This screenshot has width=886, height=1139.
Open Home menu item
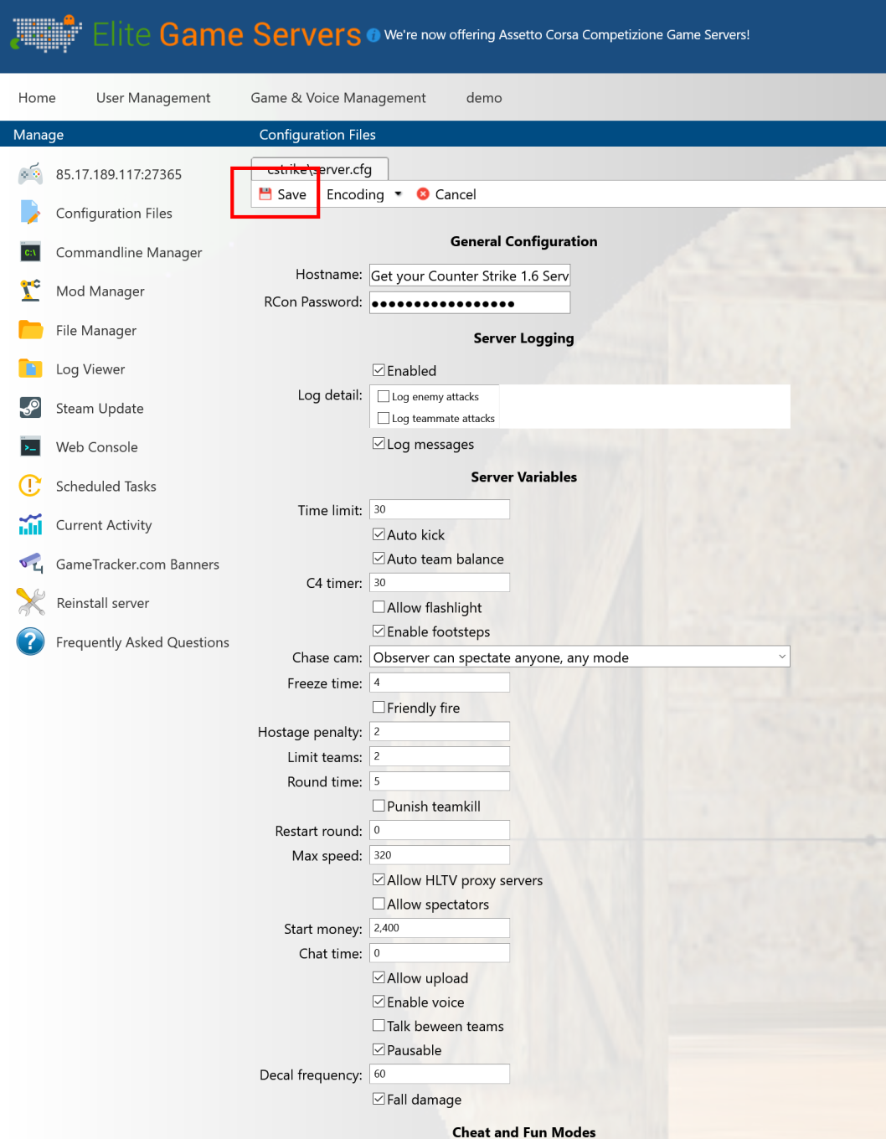(x=37, y=98)
